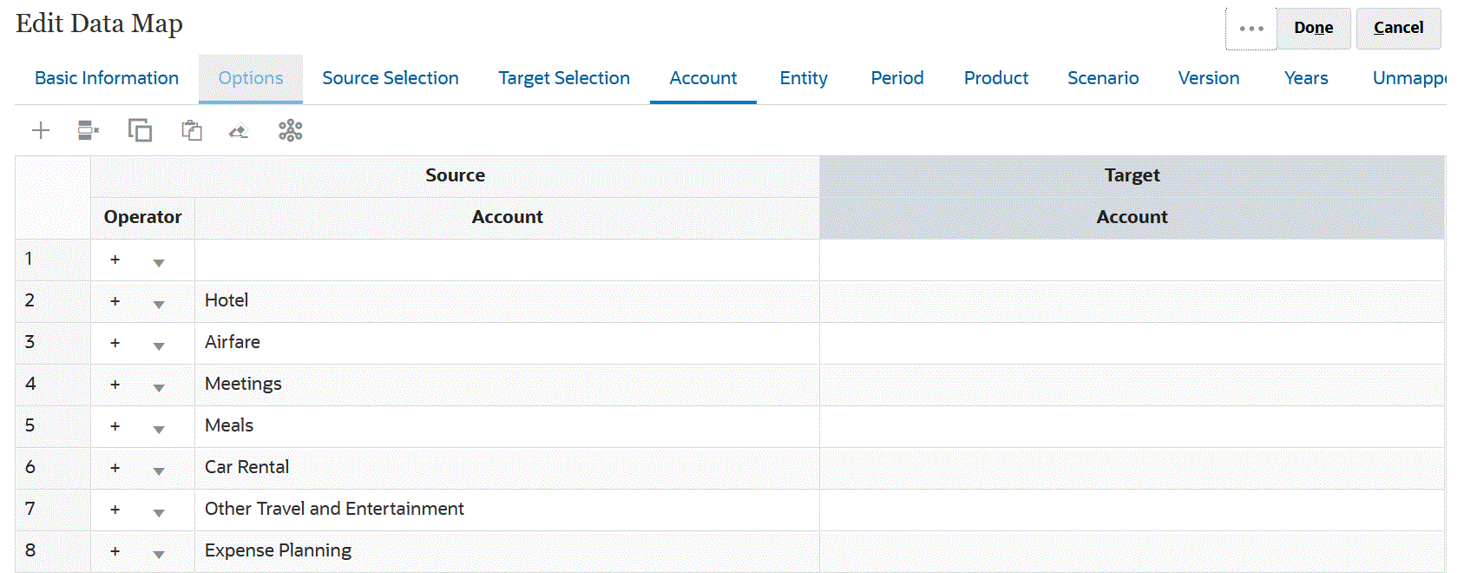Image resolution: width=1464 pixels, height=573 pixels.
Task: Click the paste clipboard icon
Action: (192, 131)
